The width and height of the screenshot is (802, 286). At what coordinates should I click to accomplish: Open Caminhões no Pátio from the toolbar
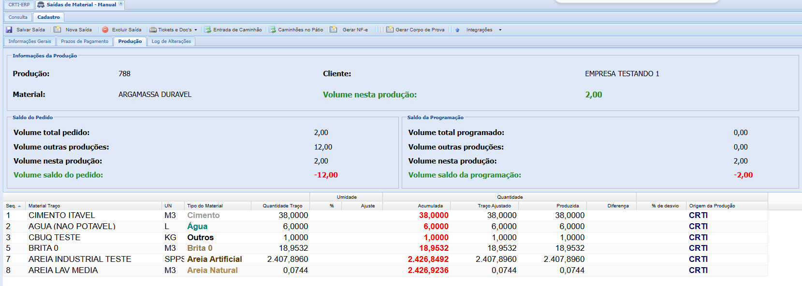pos(296,30)
